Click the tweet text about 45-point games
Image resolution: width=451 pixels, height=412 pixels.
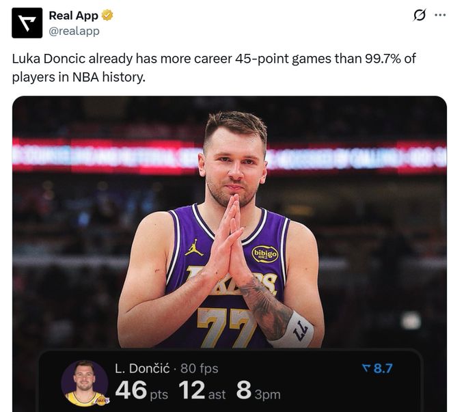(213, 67)
